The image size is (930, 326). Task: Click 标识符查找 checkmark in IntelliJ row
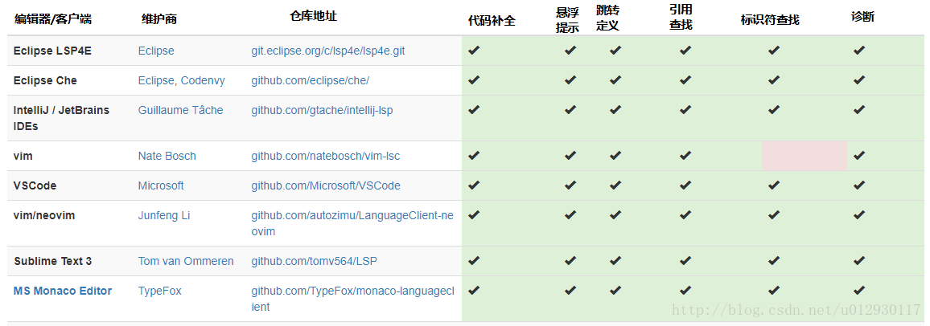[773, 109]
